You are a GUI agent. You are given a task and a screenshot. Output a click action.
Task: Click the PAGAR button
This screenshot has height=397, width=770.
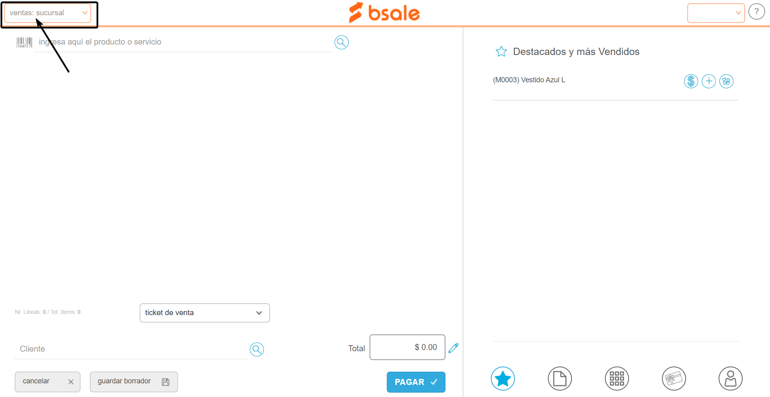click(416, 382)
